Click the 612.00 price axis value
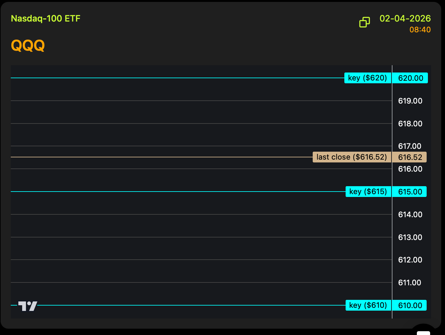The height and width of the screenshot is (335, 445). point(410,260)
